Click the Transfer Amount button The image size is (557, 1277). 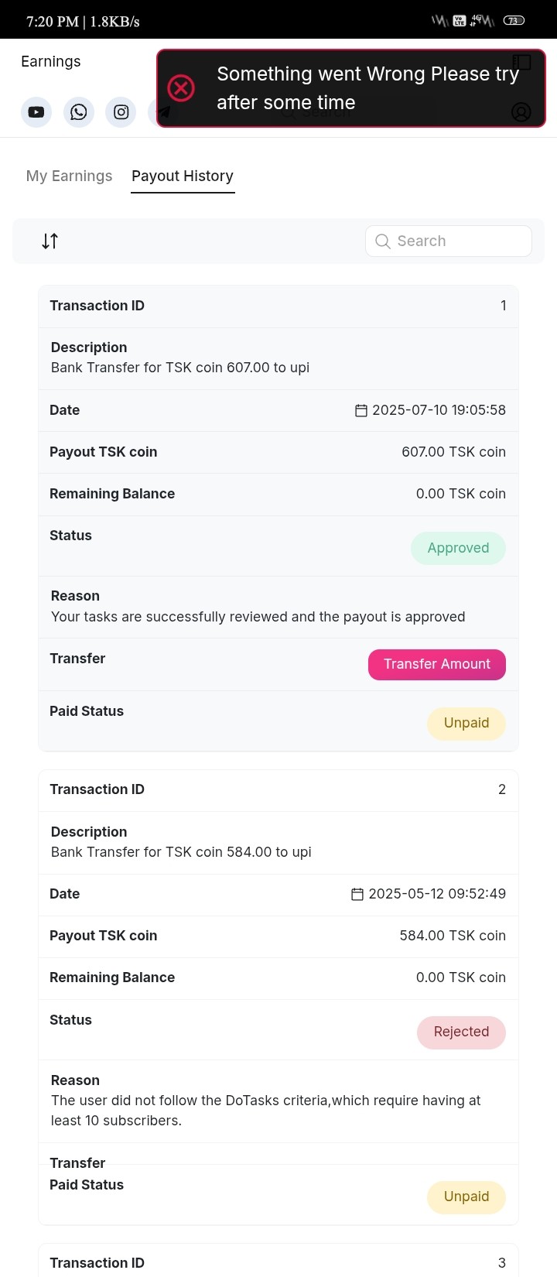point(437,664)
